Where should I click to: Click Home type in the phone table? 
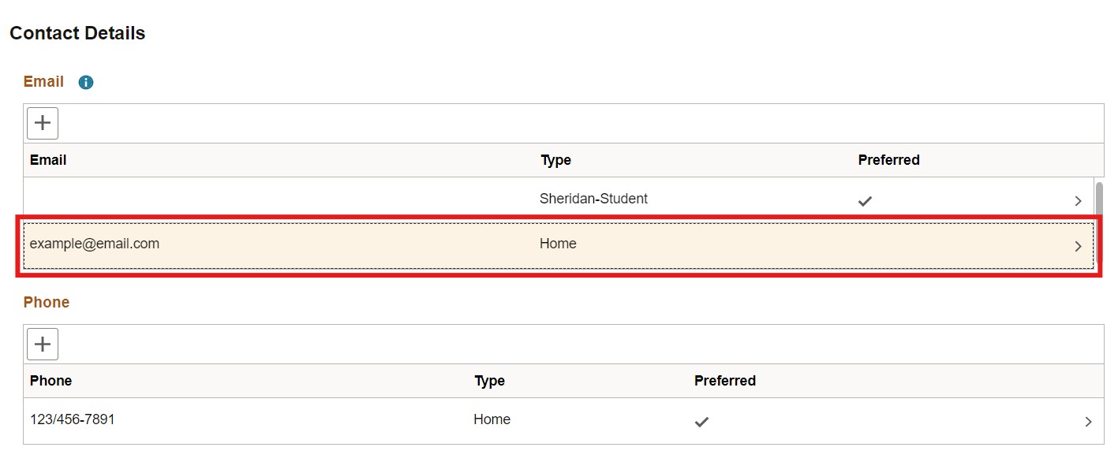tap(492, 419)
